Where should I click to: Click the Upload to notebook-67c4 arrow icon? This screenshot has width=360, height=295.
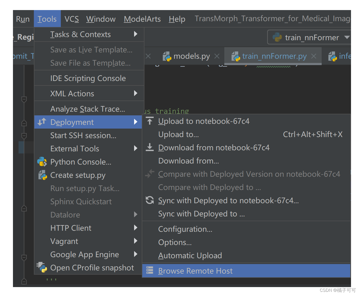pos(150,121)
